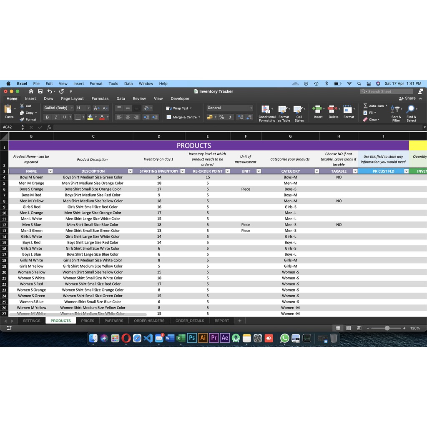Click the Share button
Screen dimensions: 427x427
click(x=407, y=98)
